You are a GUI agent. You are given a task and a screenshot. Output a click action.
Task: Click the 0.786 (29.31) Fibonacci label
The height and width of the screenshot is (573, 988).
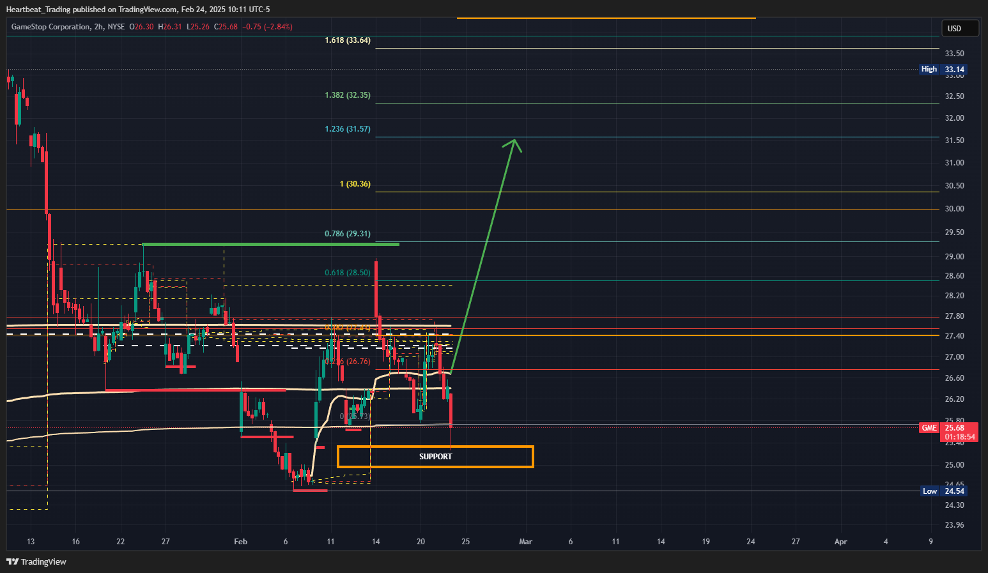(x=348, y=234)
